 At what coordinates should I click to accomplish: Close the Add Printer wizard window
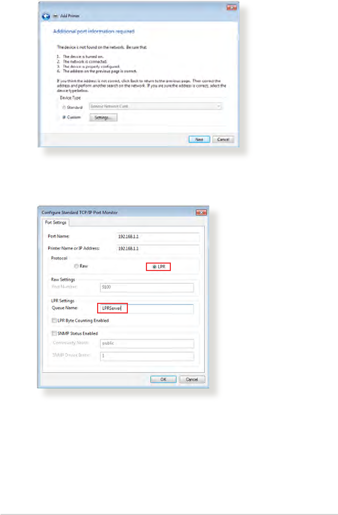point(231,7)
